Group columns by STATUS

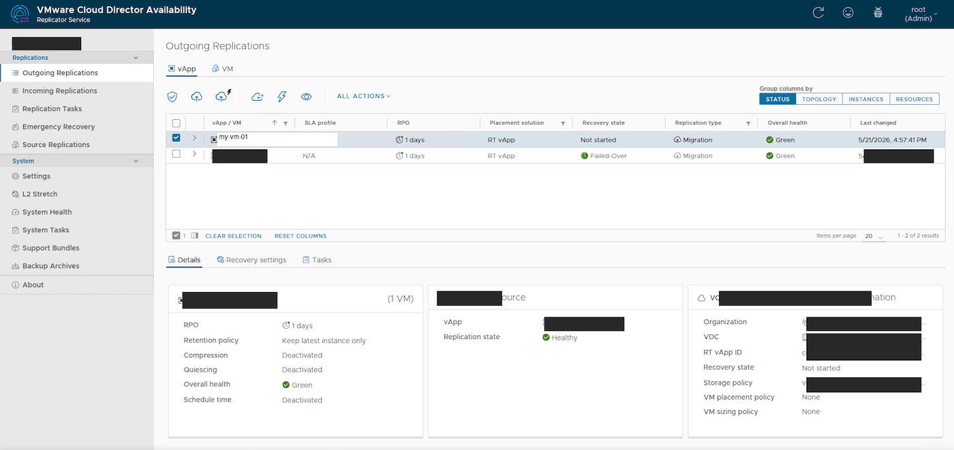click(x=777, y=99)
